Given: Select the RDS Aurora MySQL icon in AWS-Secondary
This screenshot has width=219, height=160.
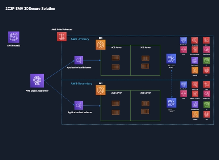Looking at the screenshot, I should 170,103.
